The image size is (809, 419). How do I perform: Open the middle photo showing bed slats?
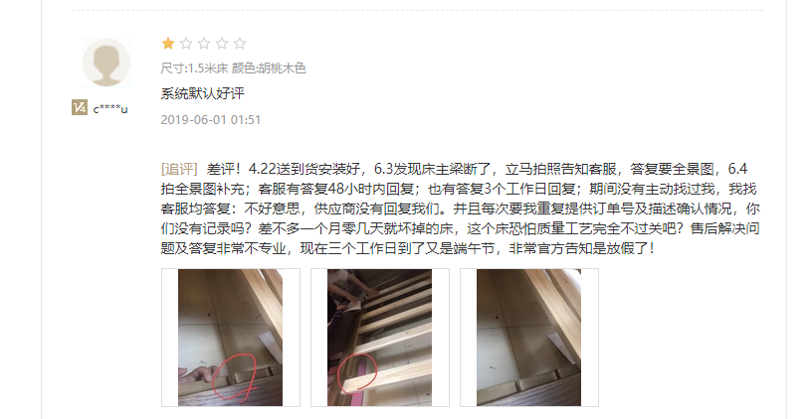[380, 338]
